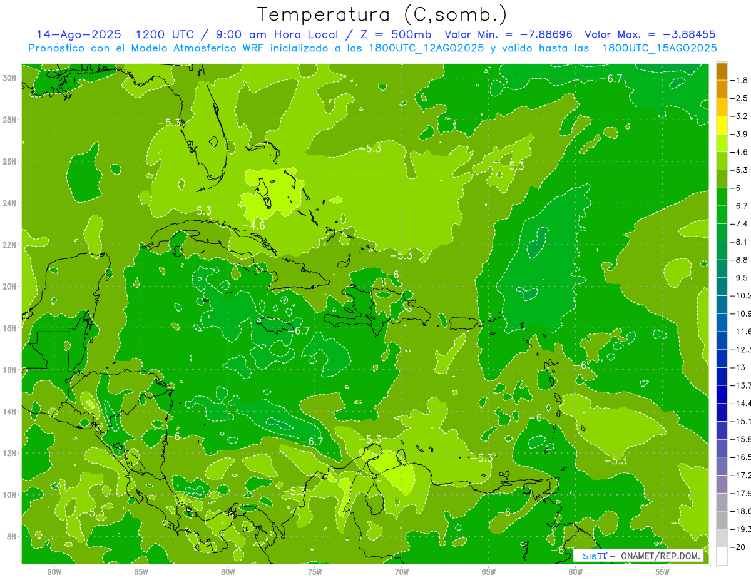Click the orange swatch atop the colorbar
The height and width of the screenshot is (580, 751).
click(722, 71)
